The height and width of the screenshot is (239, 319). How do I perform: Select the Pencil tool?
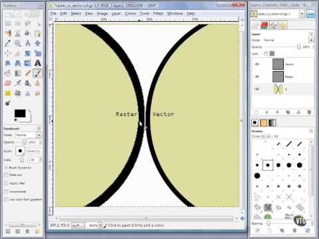[28, 73]
